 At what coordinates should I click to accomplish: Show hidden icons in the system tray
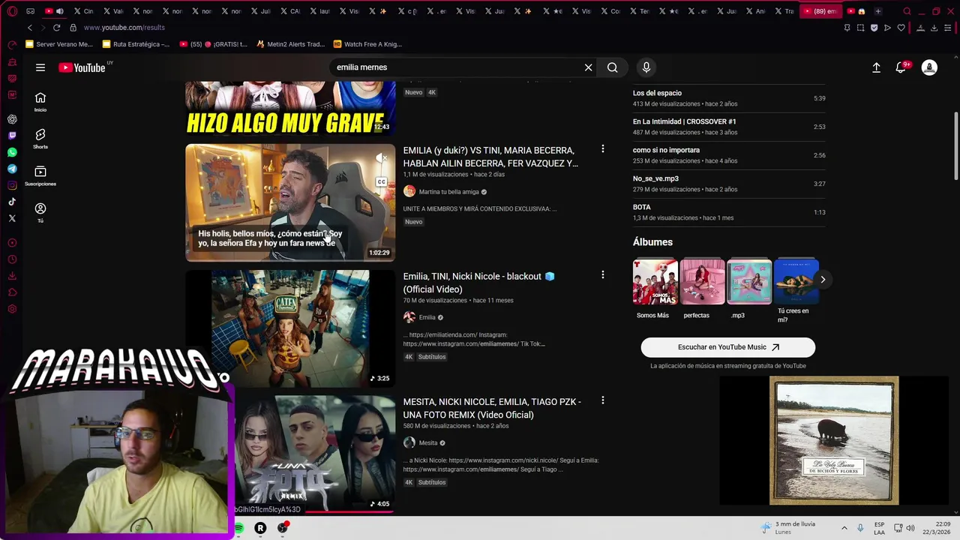844,528
